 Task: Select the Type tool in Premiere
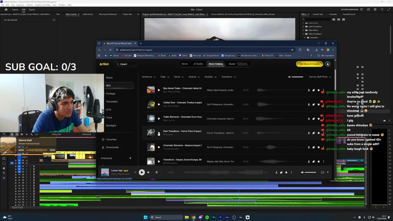click(x=4, y=173)
